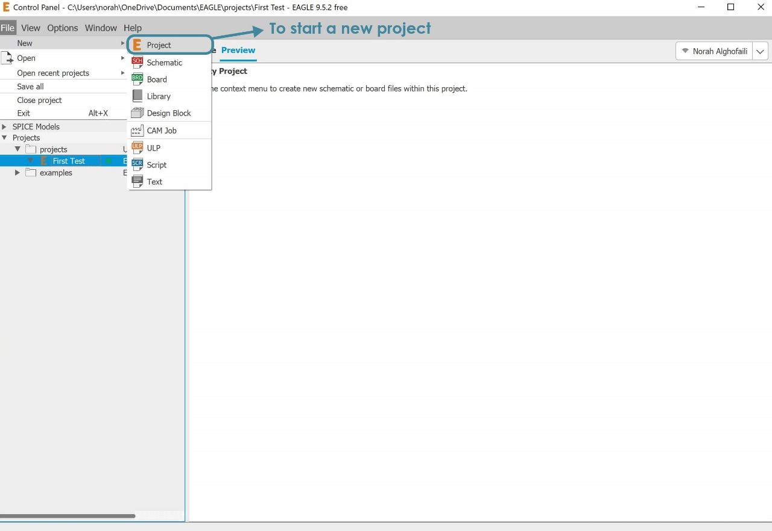Open the Window menu
772x531 pixels.
101,28
